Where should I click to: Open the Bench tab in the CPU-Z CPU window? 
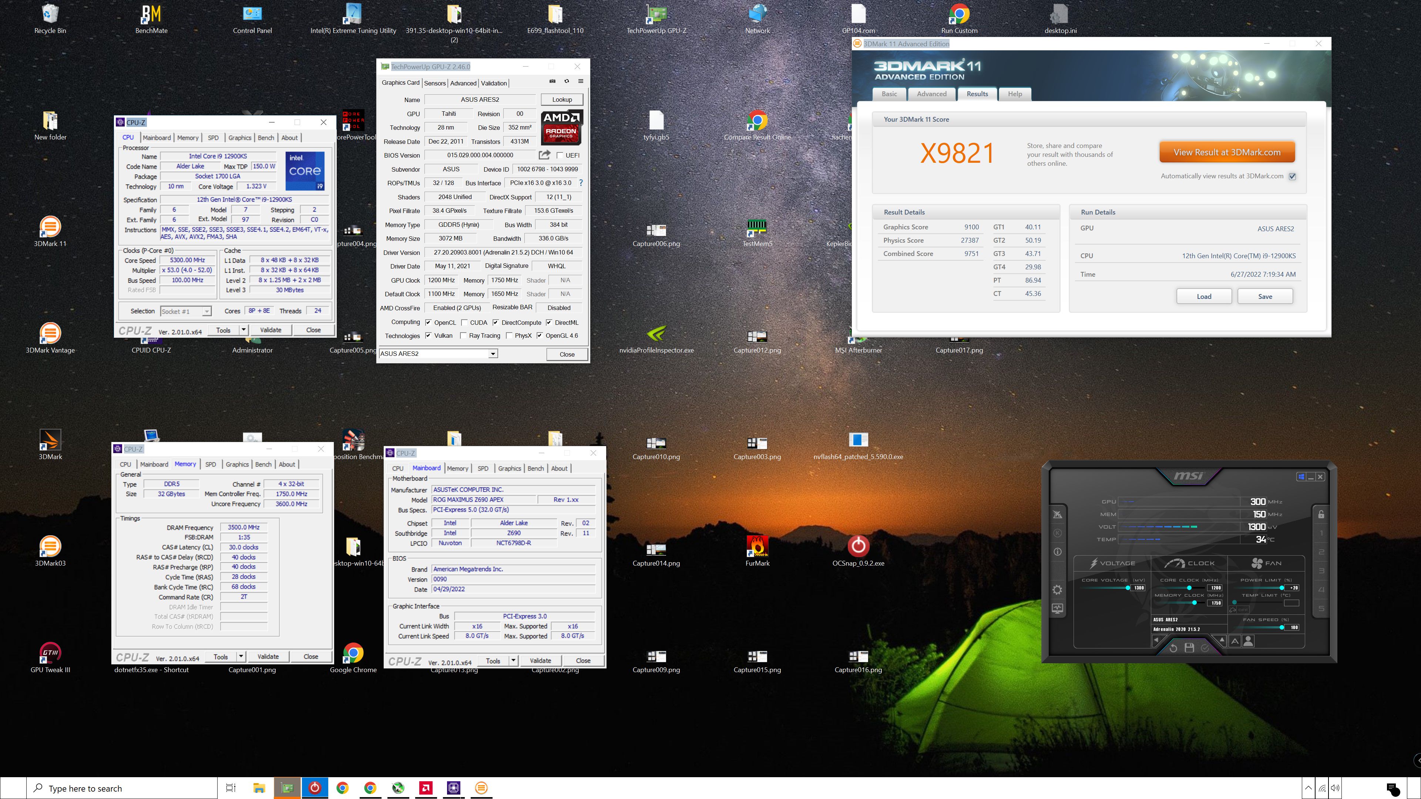266,138
